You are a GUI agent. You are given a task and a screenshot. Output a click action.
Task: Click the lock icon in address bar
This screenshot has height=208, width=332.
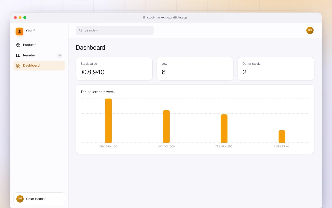click(x=144, y=18)
